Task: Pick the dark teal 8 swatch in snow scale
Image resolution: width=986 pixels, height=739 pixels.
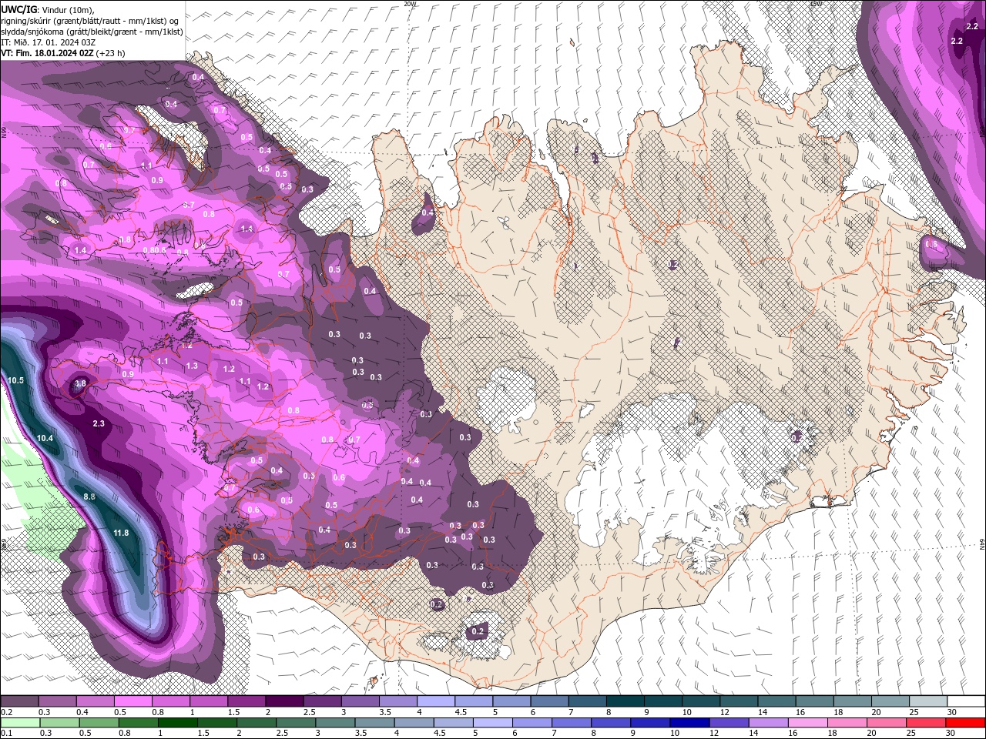Action: coord(625,701)
